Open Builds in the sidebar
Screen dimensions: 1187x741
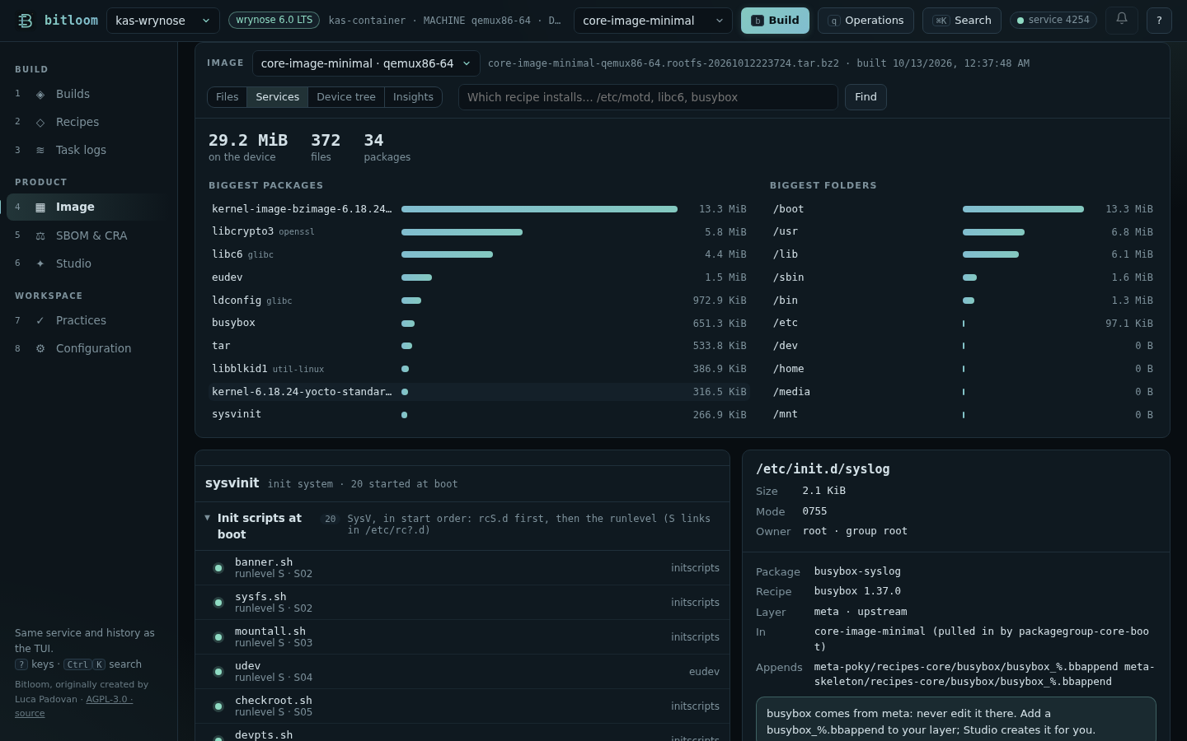click(88, 95)
